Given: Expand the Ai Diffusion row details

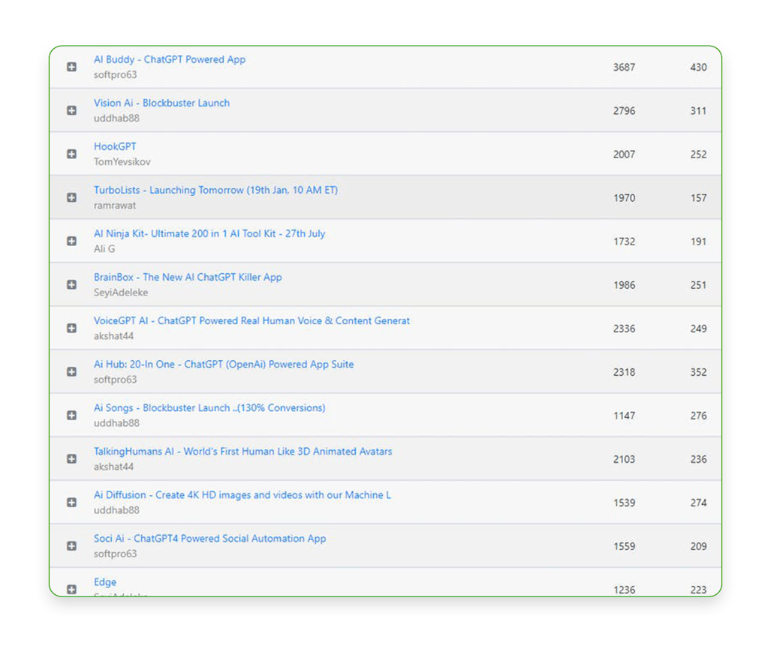Looking at the screenshot, I should click(71, 502).
